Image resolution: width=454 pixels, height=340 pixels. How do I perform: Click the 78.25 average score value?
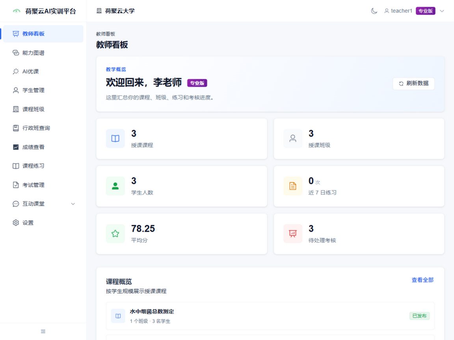143,229
